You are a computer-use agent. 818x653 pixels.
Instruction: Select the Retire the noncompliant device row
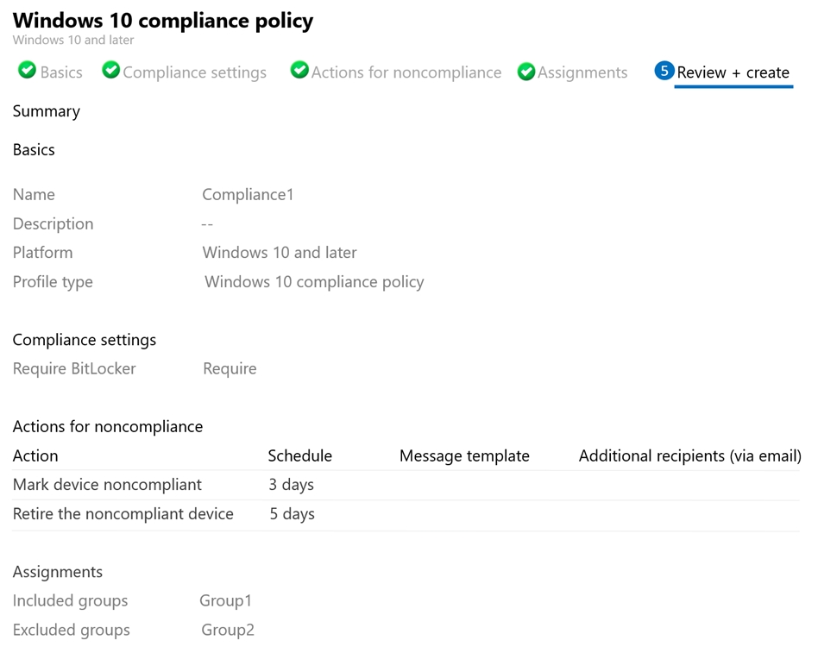click(x=406, y=515)
